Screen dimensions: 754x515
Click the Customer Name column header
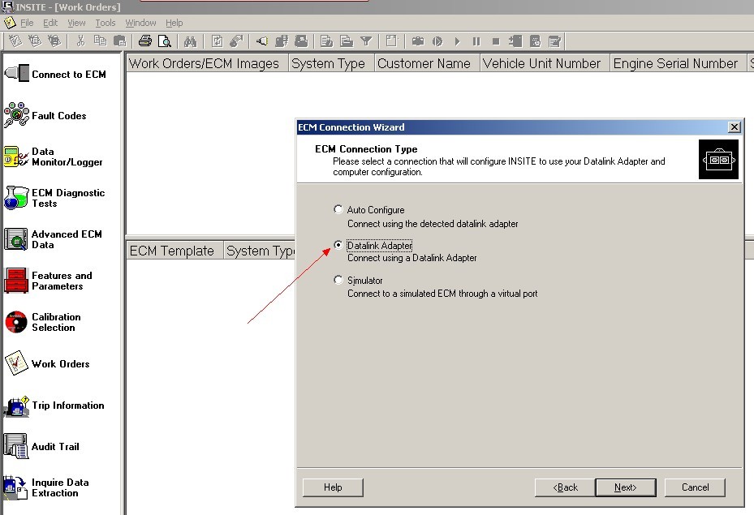(424, 63)
